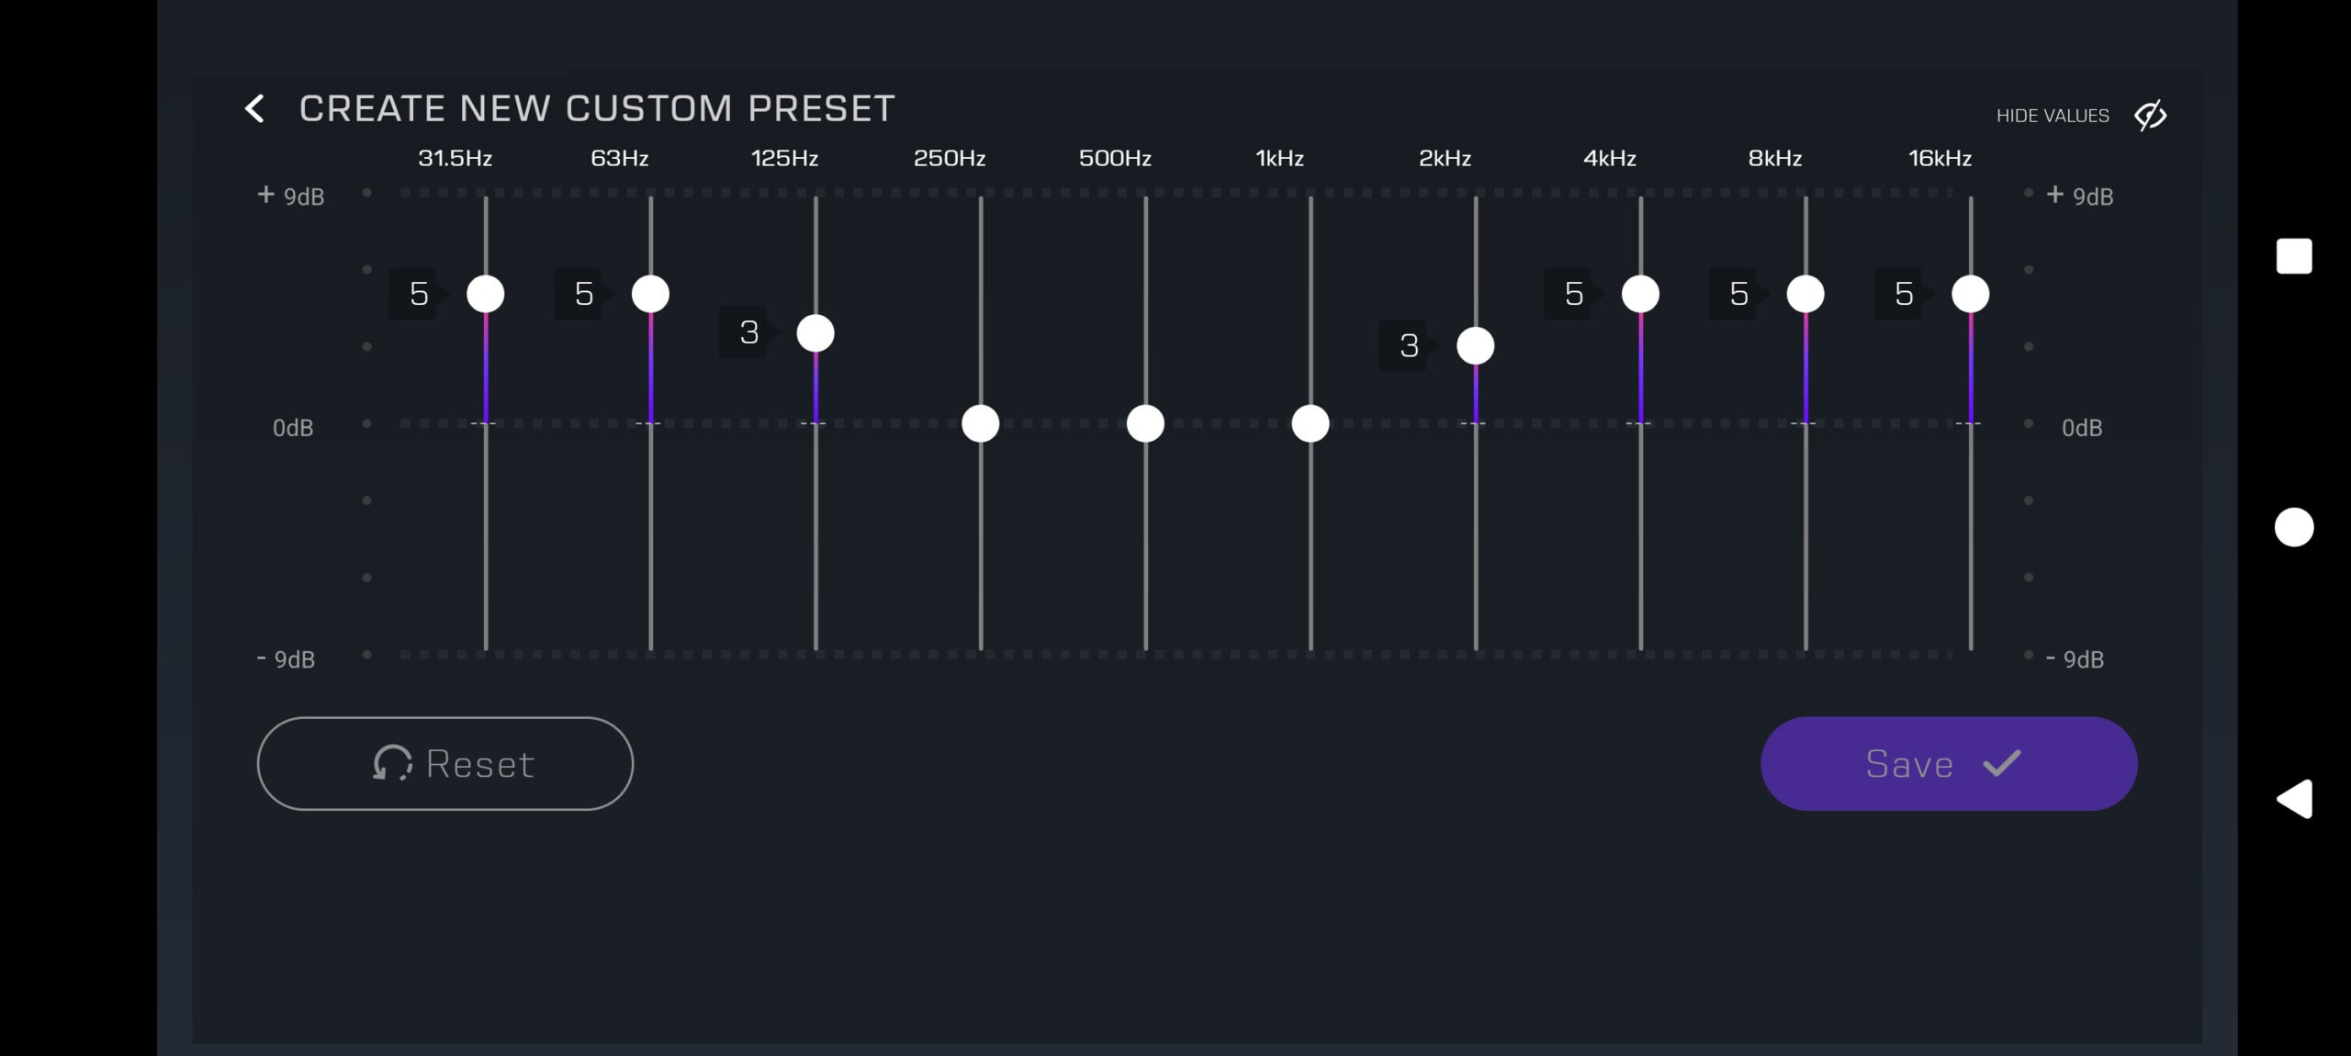Click the 250Hz slider handle at 0dB

click(981, 423)
